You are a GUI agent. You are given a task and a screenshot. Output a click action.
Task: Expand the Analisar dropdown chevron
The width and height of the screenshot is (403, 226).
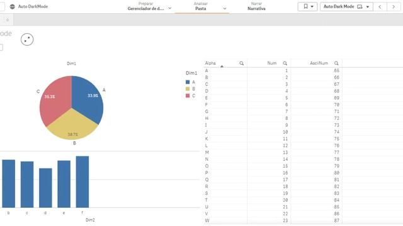225,8
